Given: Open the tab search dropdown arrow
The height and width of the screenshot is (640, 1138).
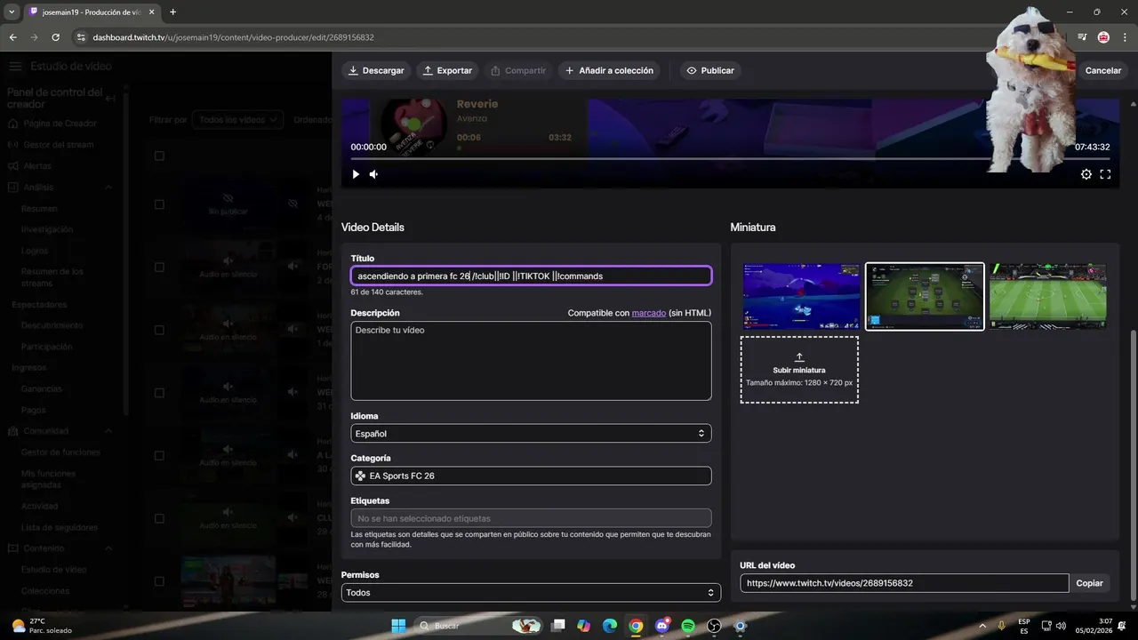Looking at the screenshot, I should 12,12.
